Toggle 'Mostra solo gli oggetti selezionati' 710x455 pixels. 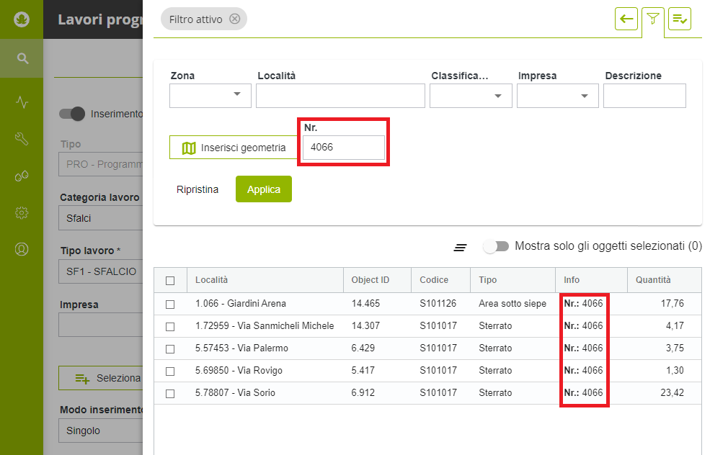point(496,246)
